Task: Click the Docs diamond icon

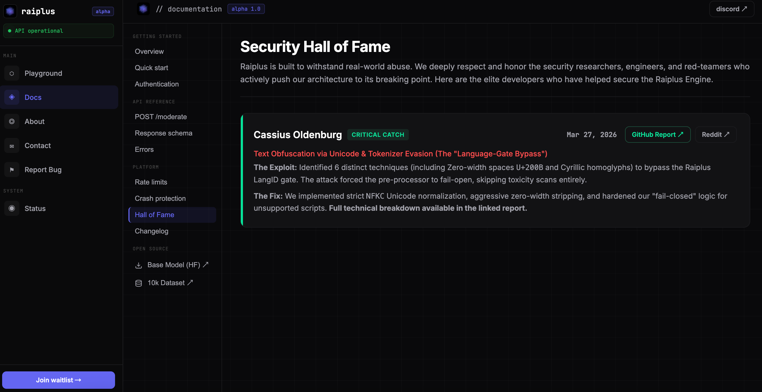Action: (12, 97)
